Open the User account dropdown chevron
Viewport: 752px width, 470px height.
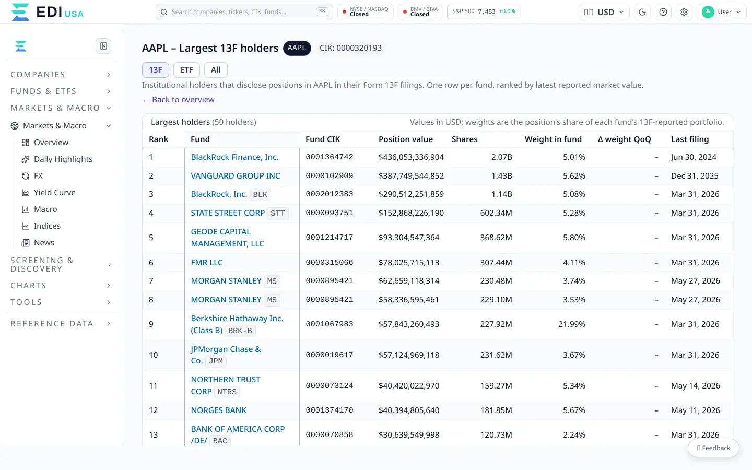(x=738, y=12)
